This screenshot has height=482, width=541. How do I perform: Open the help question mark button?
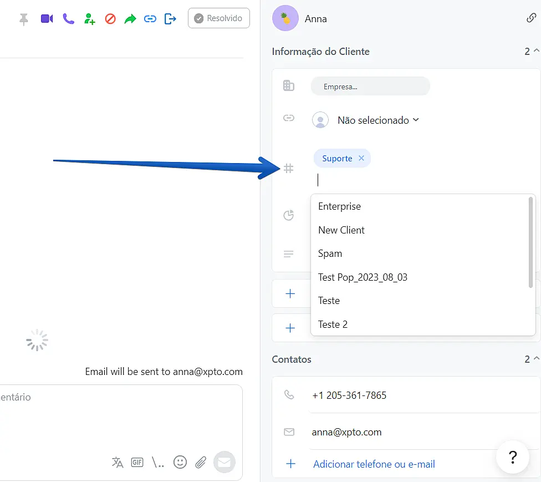tap(513, 458)
